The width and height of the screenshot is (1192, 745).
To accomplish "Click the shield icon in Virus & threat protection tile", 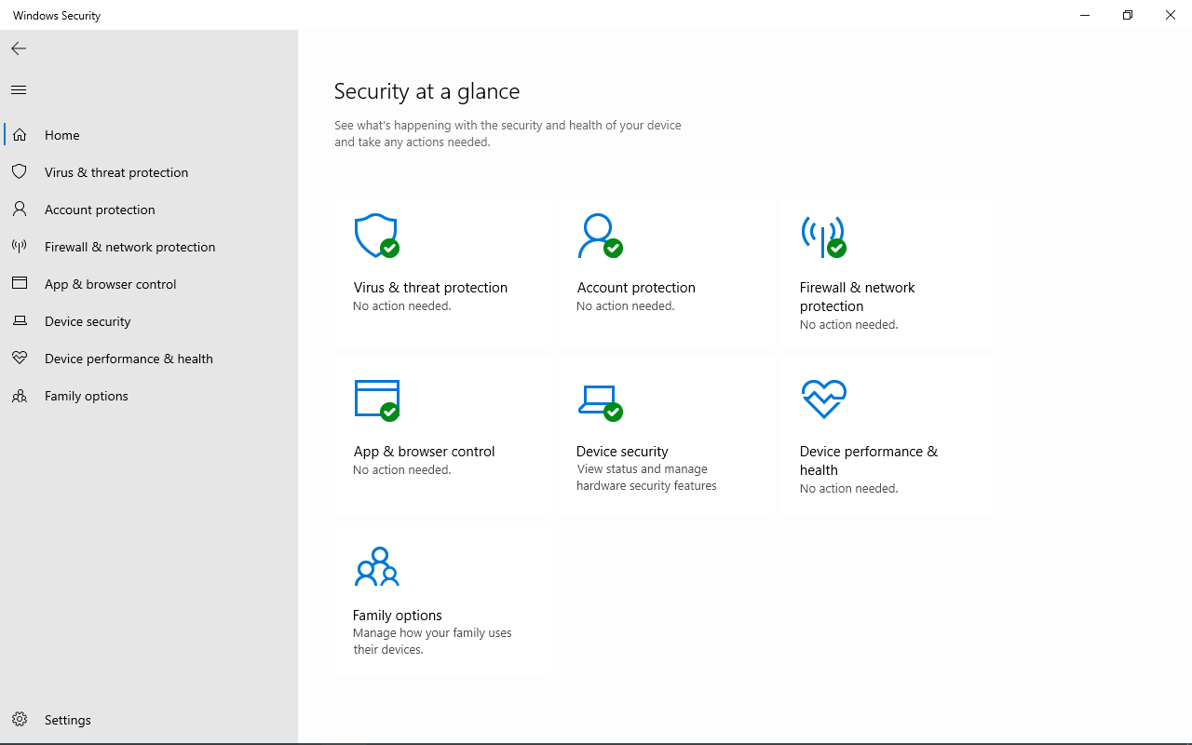I will [375, 236].
